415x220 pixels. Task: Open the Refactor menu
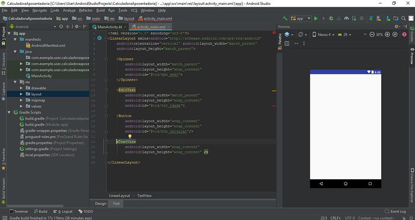pyautogui.click(x=86, y=10)
